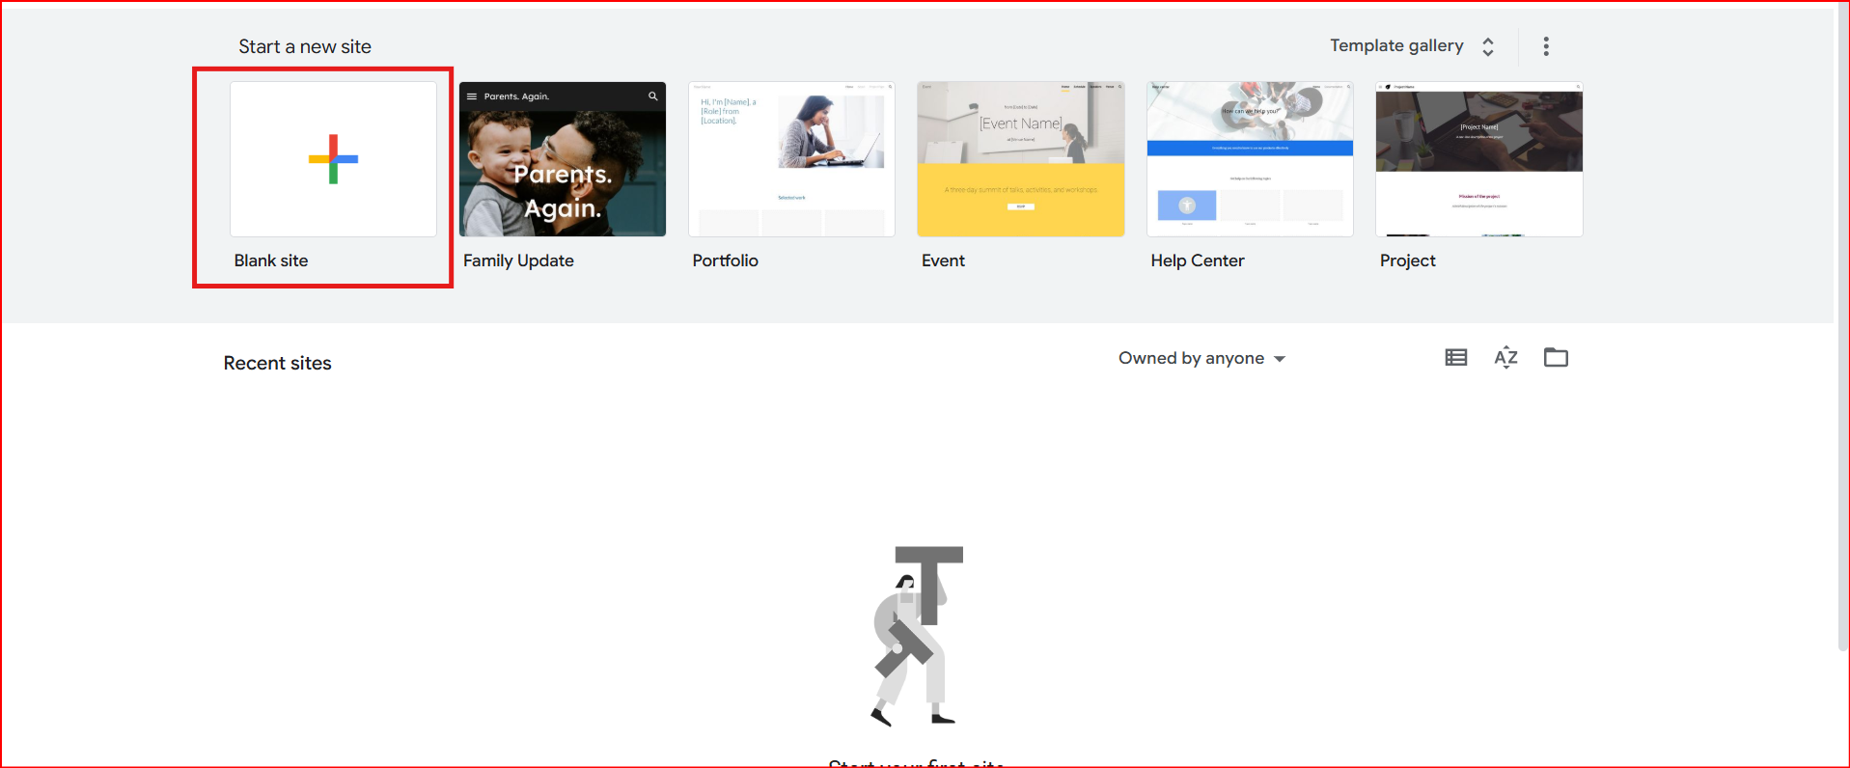Open the three-dot more options menu

coord(1546,46)
